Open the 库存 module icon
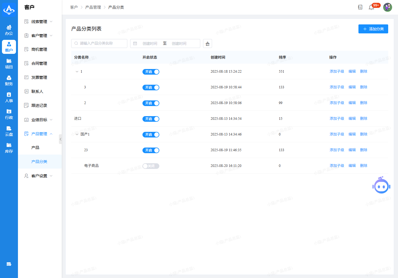398x278 pixels. point(9,148)
